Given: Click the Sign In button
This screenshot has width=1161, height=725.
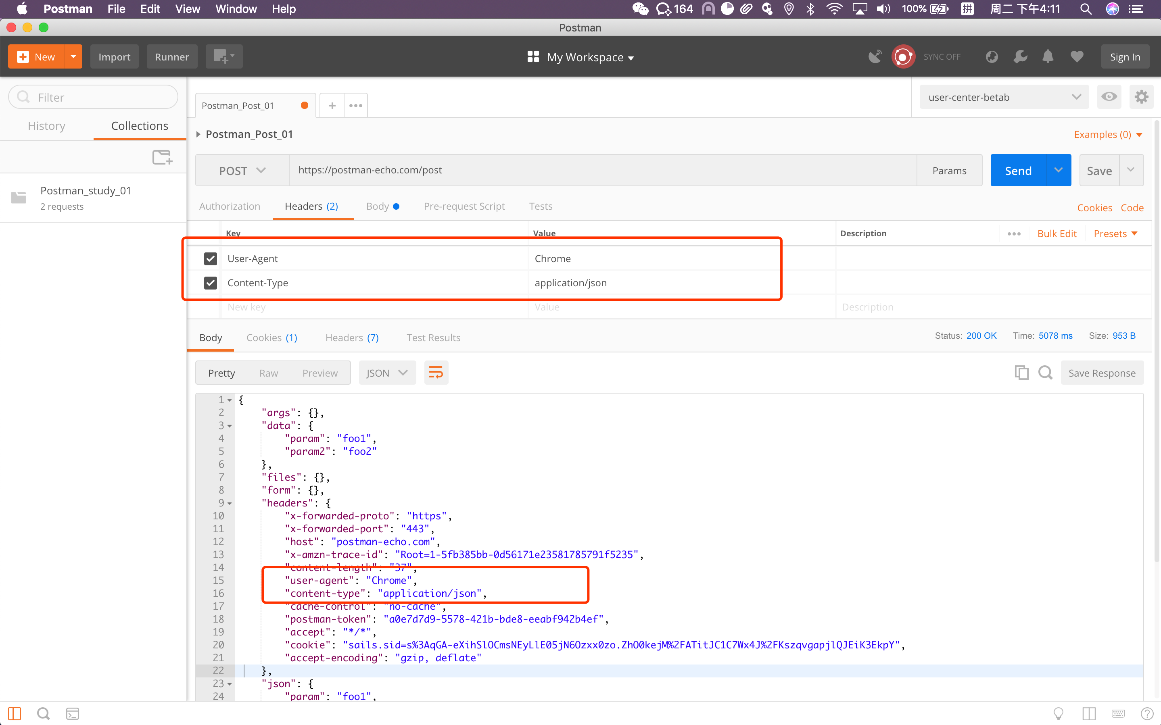Looking at the screenshot, I should (1125, 56).
